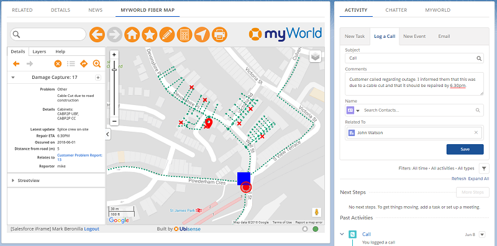The width and height of the screenshot is (497, 246).
Task: Click the Expand All link
Action: (478, 179)
